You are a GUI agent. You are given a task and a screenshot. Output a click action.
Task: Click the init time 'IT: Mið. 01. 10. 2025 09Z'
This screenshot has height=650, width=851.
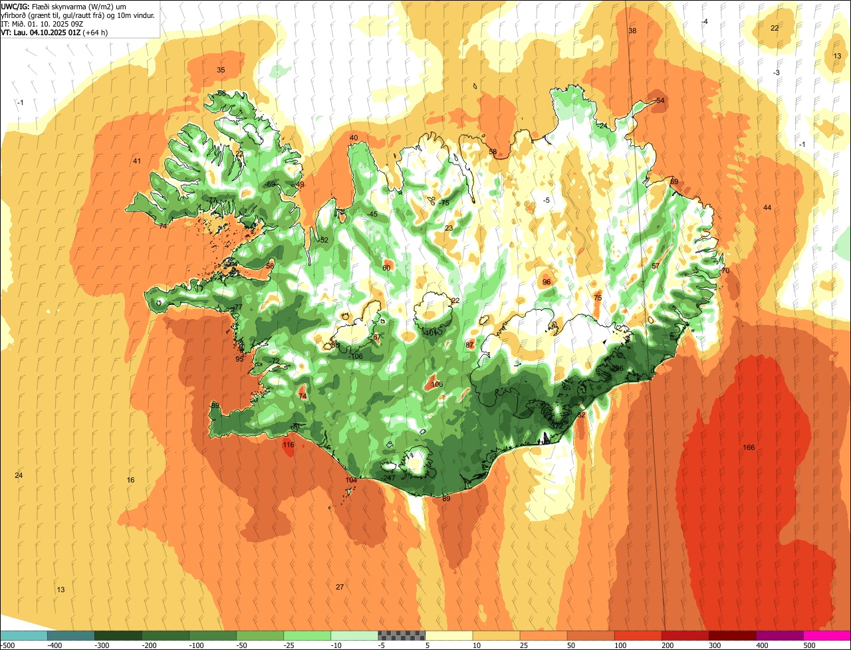click(43, 23)
